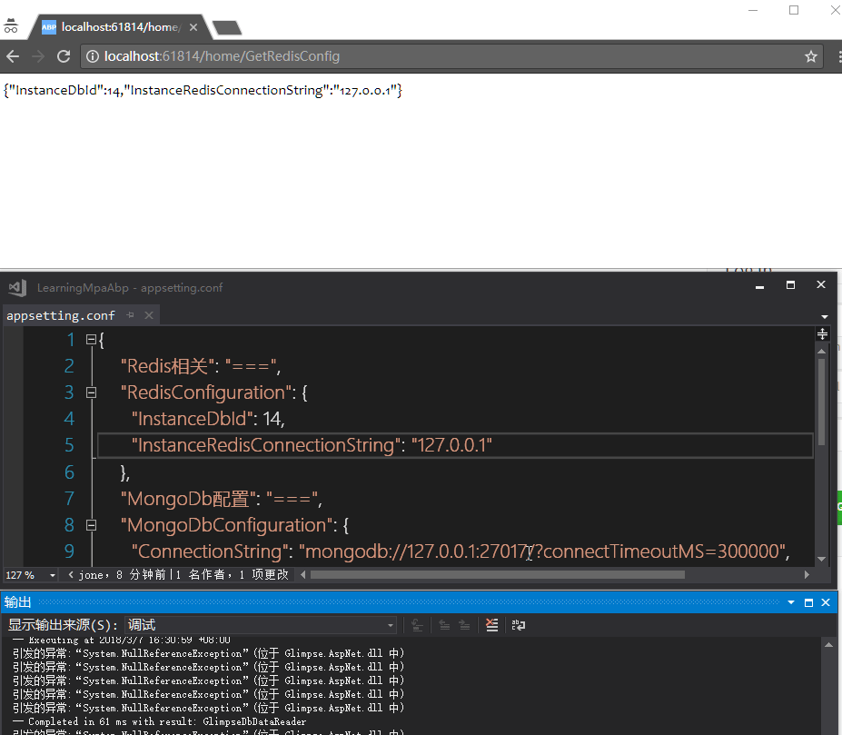Toggle word wrap in output panel
This screenshot has width=842, height=735.
tap(519, 625)
